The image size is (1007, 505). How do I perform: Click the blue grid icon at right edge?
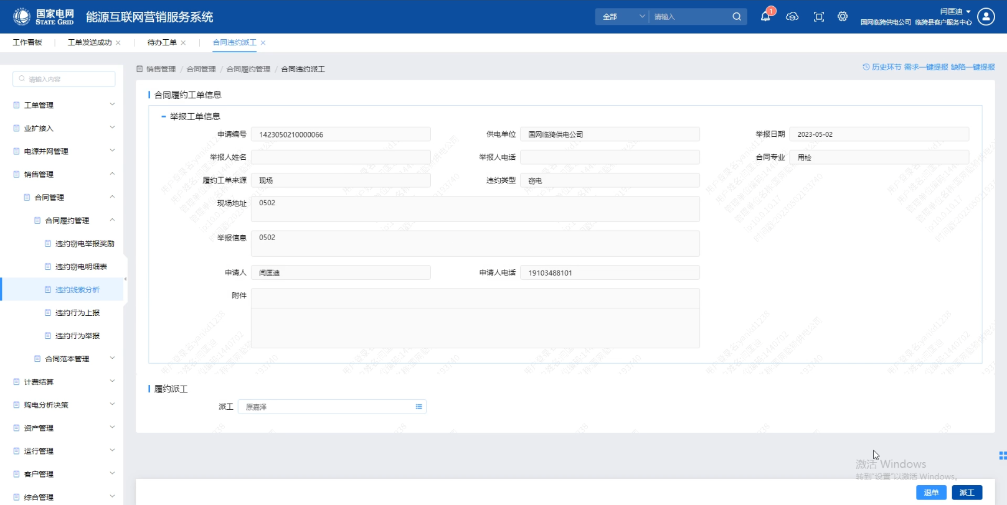(1002, 455)
